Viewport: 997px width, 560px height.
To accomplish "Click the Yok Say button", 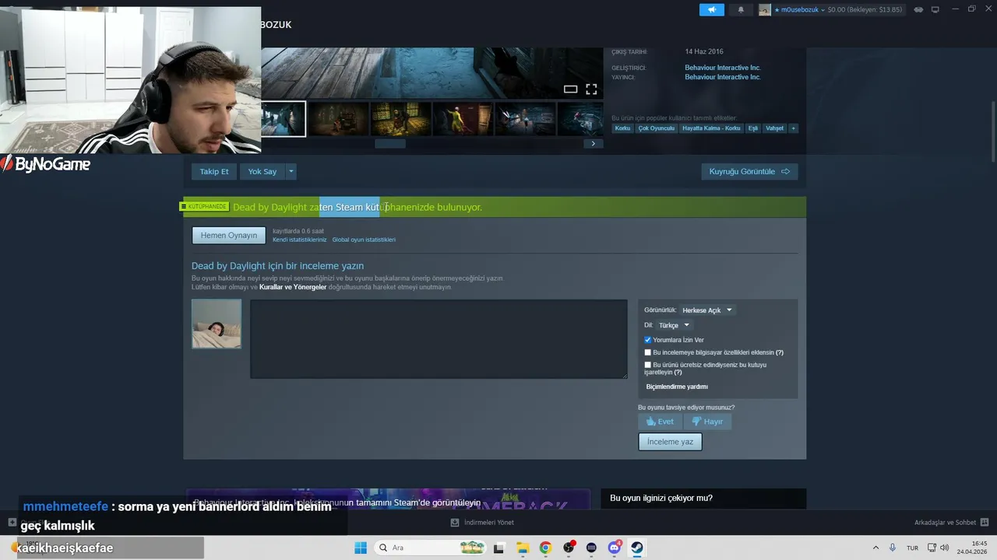I will tap(262, 171).
